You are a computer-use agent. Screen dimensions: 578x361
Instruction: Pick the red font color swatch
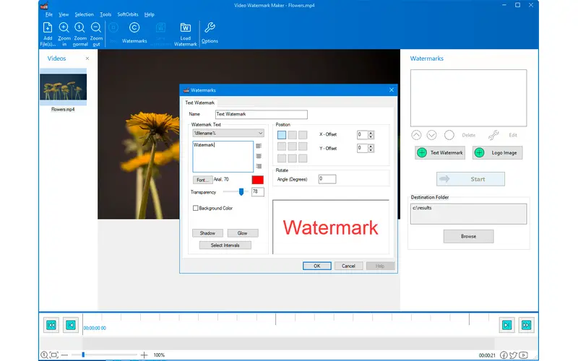pyautogui.click(x=257, y=180)
